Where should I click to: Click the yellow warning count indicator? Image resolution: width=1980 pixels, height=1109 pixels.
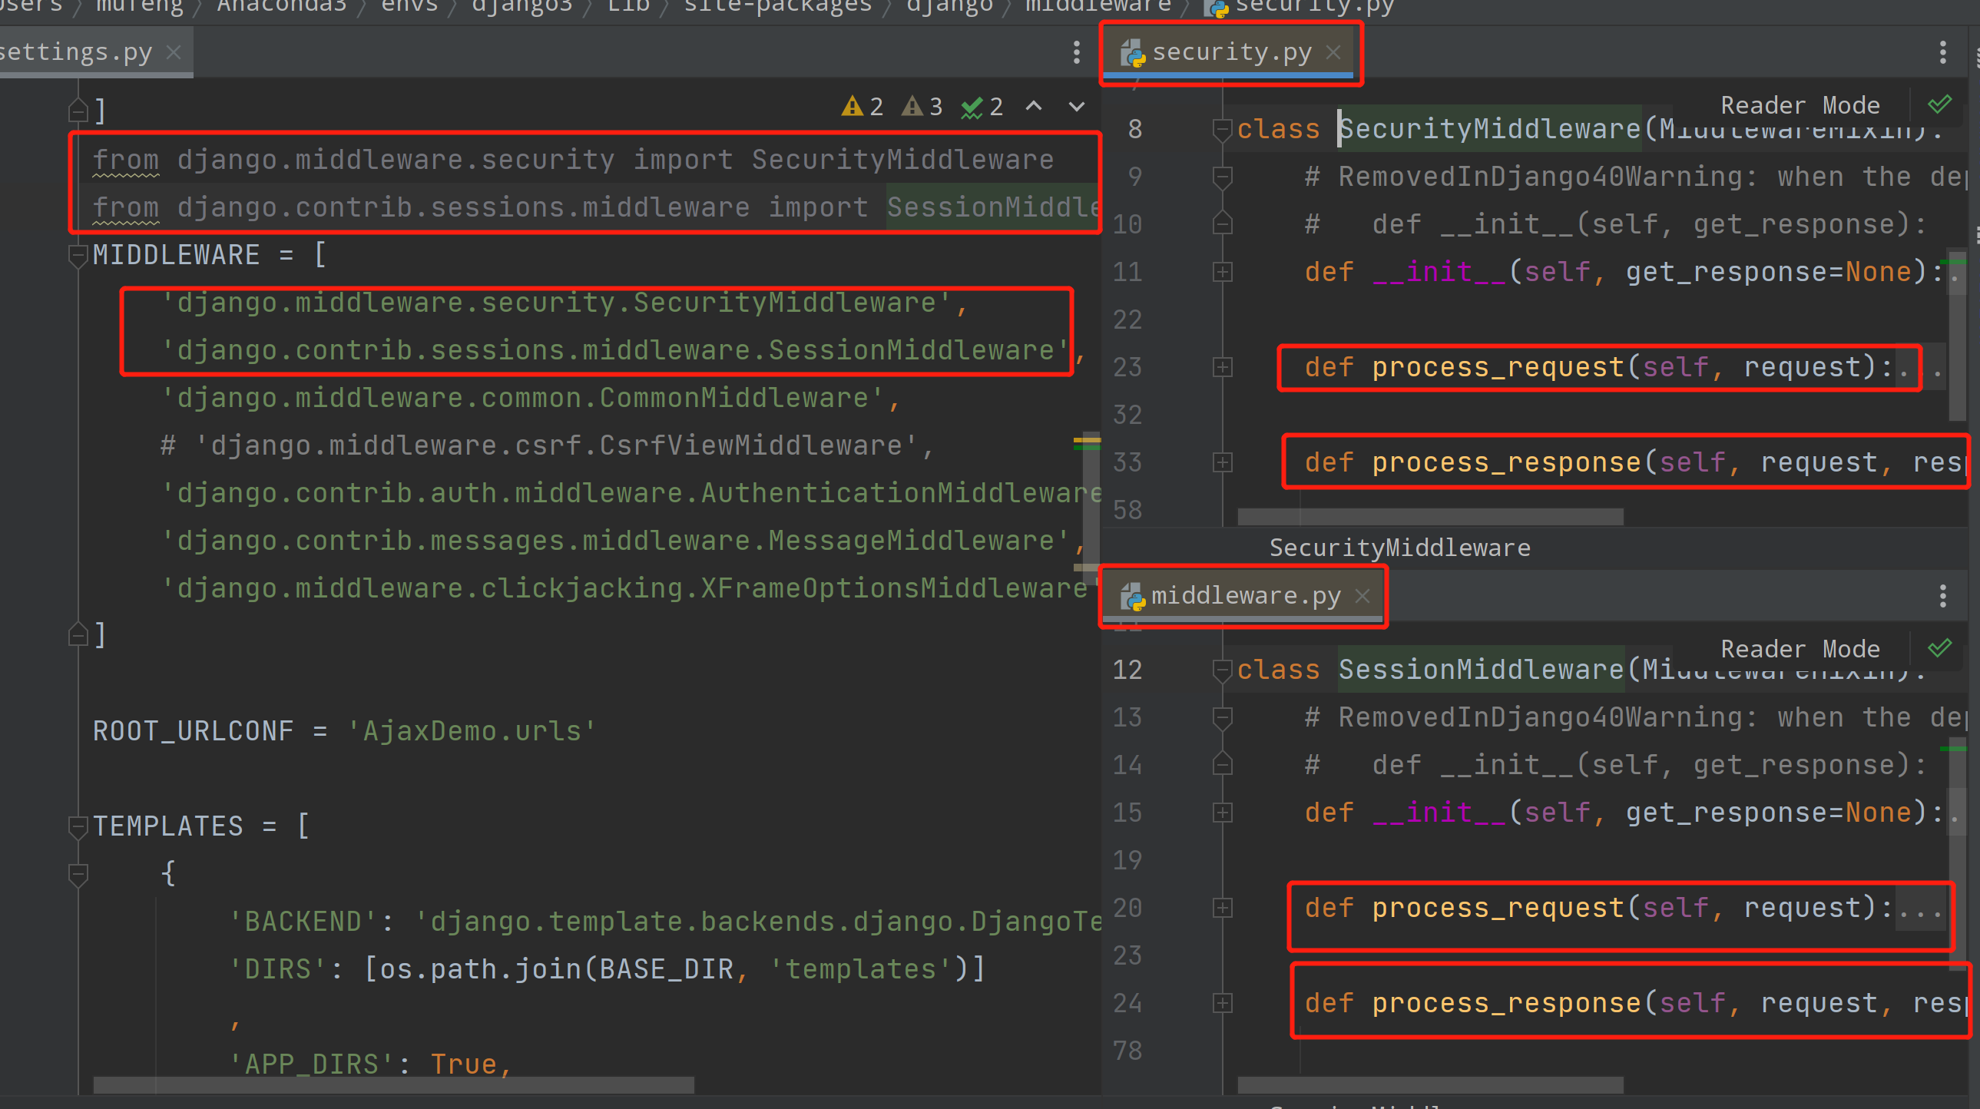click(x=863, y=106)
